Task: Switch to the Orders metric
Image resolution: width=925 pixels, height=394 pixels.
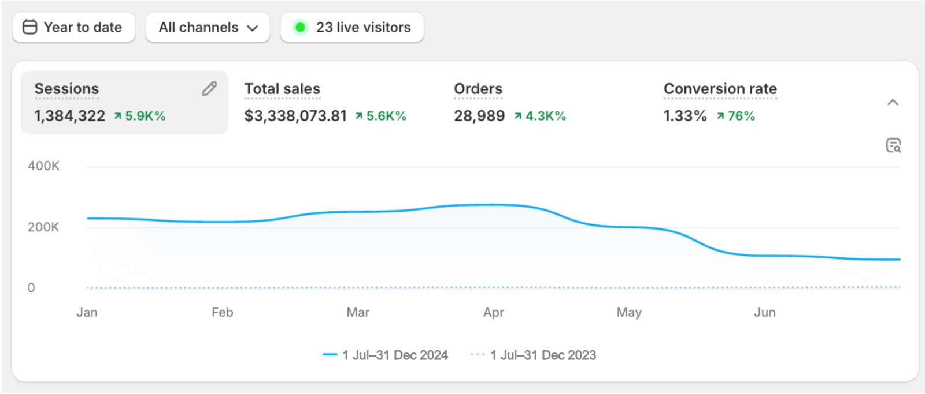Action: pos(478,89)
